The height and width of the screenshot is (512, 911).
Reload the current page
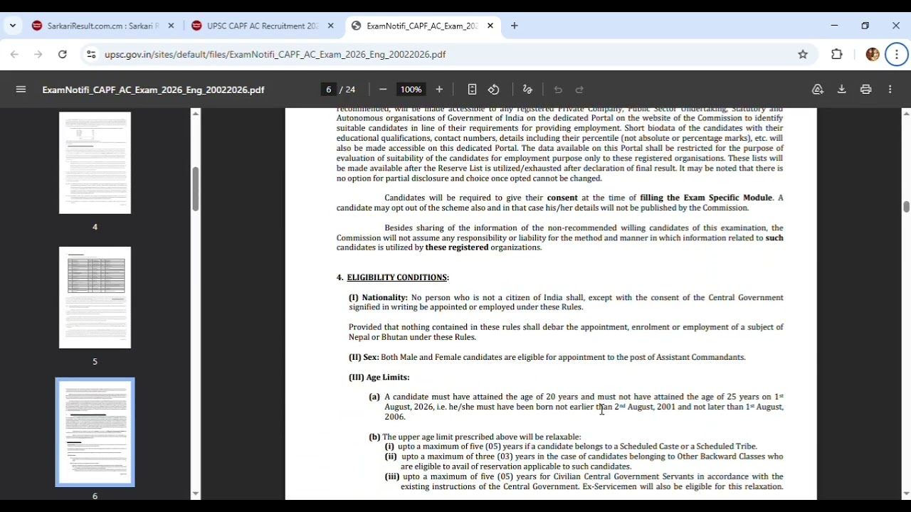tap(63, 54)
